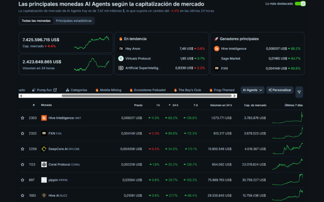Sort by Cap. de mercado header
Viewport: 324px width, 202px height.
(255, 105)
